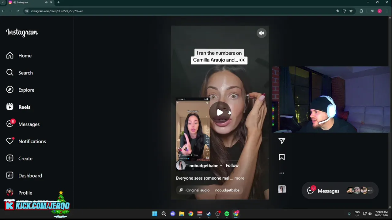Save the reel with the bookmark icon
This screenshot has width=392, height=220.
(282, 157)
